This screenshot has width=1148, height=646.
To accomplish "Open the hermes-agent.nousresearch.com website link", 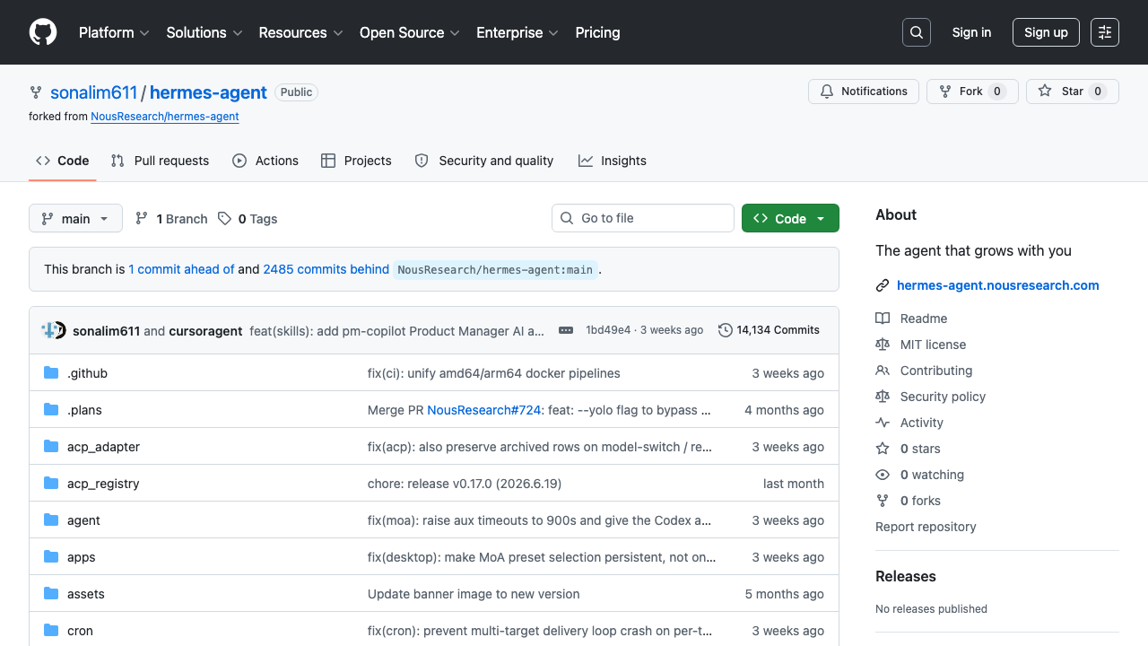I will coord(998,285).
